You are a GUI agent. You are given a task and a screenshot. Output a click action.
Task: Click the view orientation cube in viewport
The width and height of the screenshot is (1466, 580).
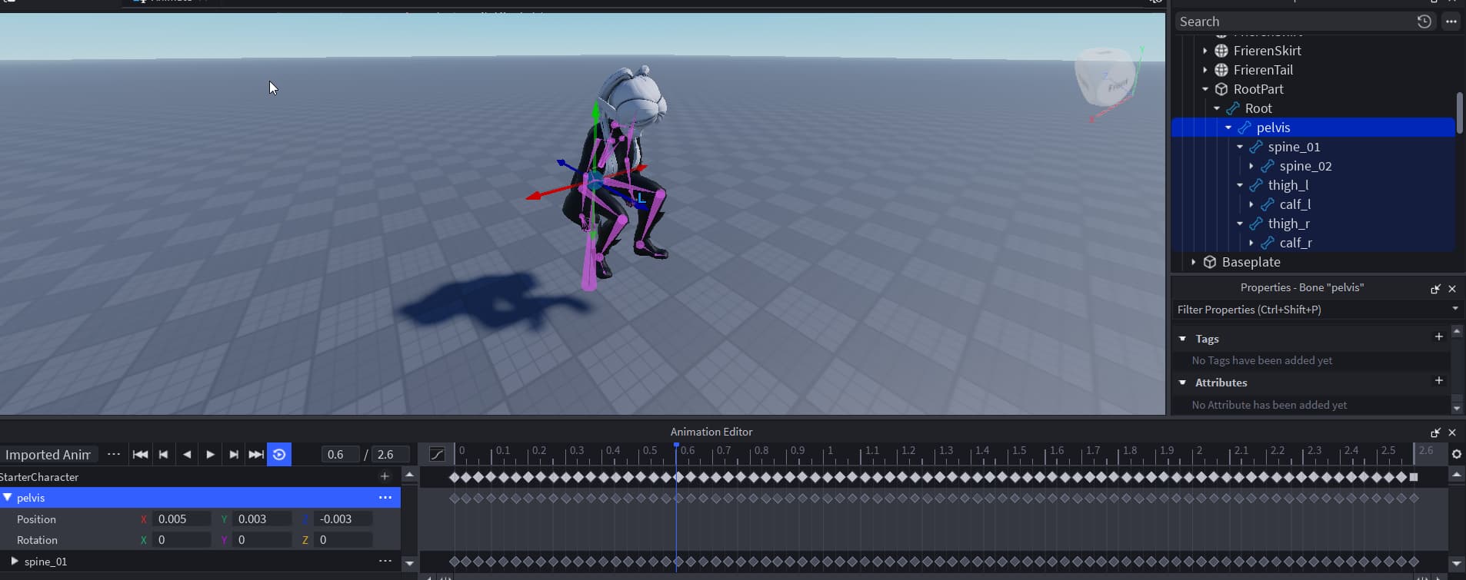pyautogui.click(x=1106, y=77)
